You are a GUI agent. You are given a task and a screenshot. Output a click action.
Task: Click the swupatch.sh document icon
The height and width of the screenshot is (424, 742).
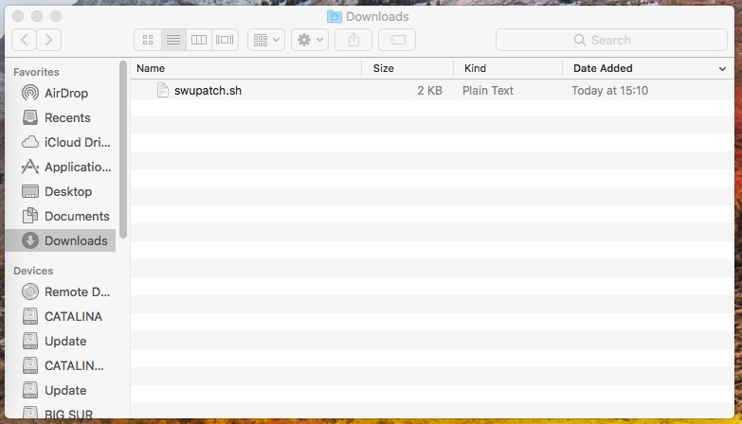click(162, 90)
